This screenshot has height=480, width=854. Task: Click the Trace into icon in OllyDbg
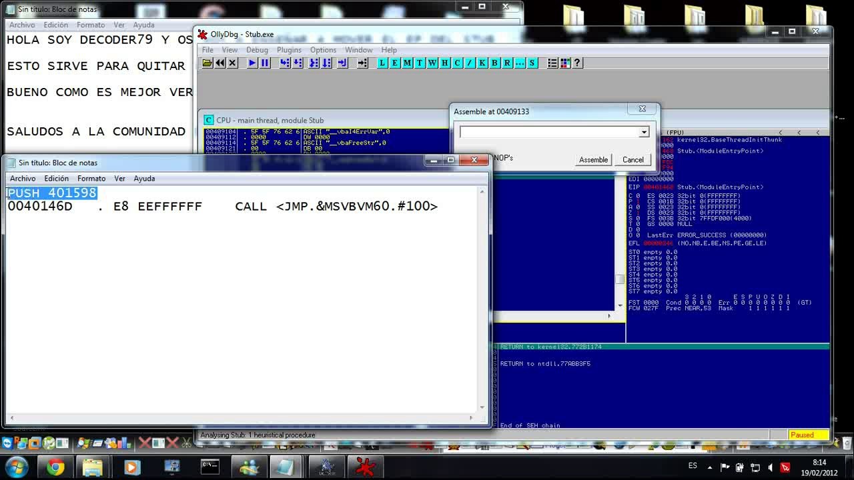pyautogui.click(x=314, y=63)
